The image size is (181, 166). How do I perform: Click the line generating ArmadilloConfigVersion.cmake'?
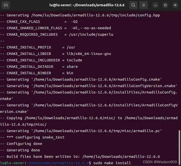click(x=89, y=86)
